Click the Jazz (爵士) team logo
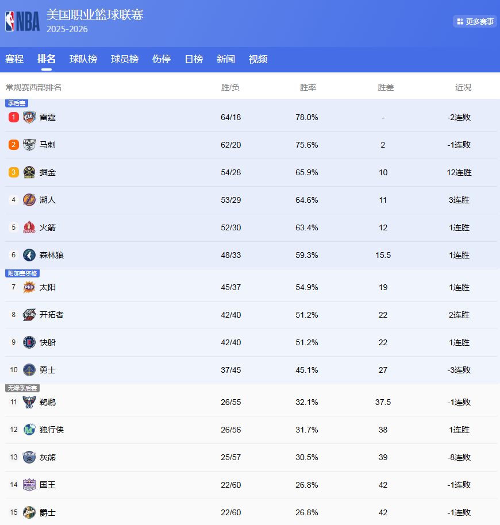 pyautogui.click(x=29, y=512)
